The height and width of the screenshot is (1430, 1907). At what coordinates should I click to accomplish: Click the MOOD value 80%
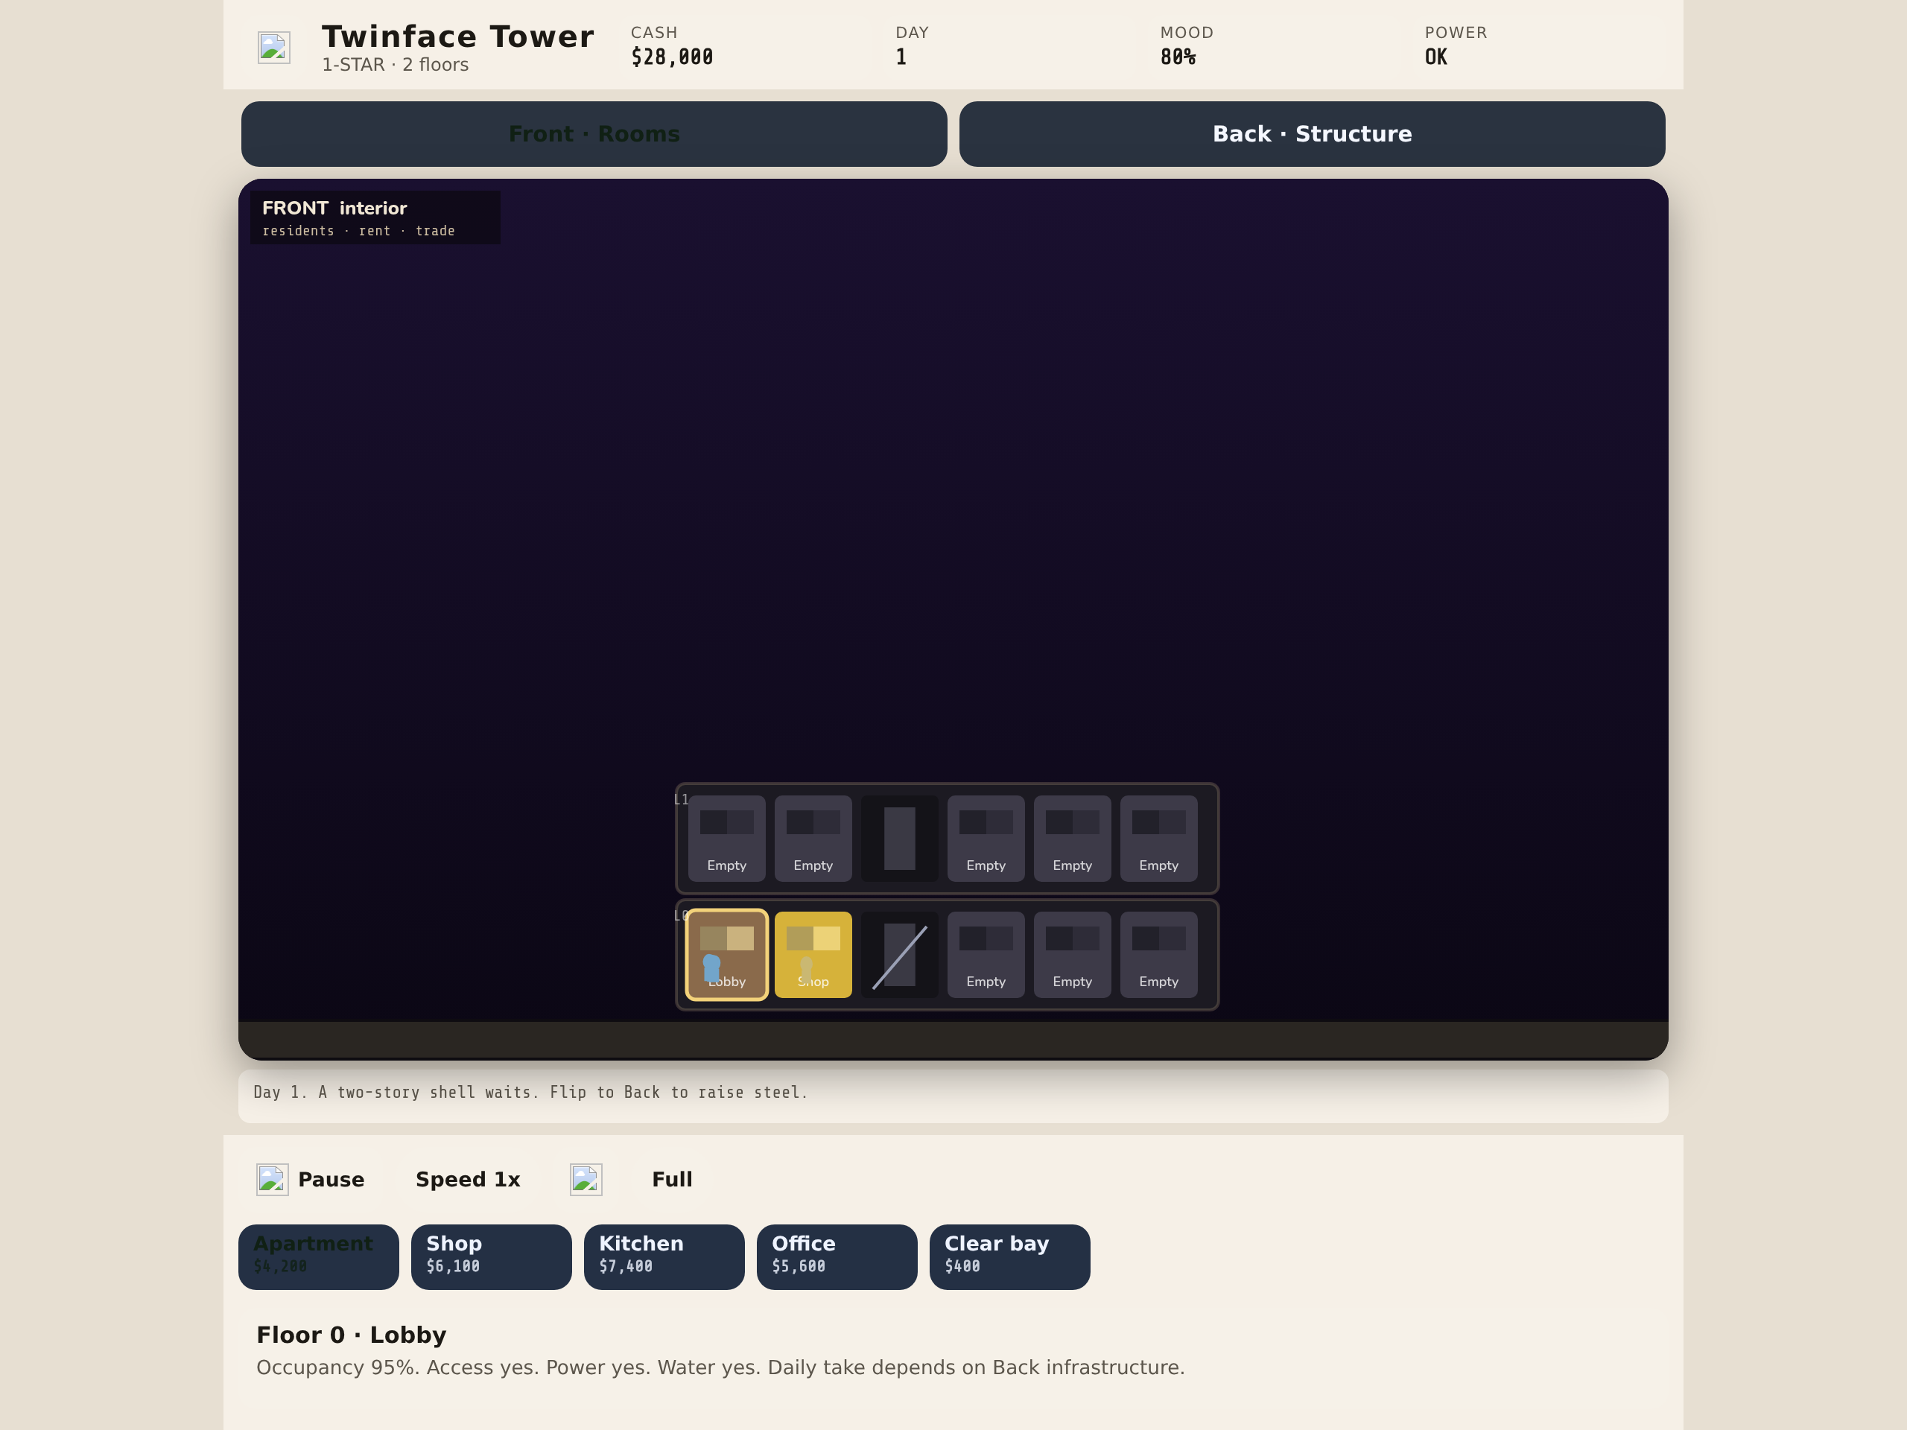tap(1178, 57)
